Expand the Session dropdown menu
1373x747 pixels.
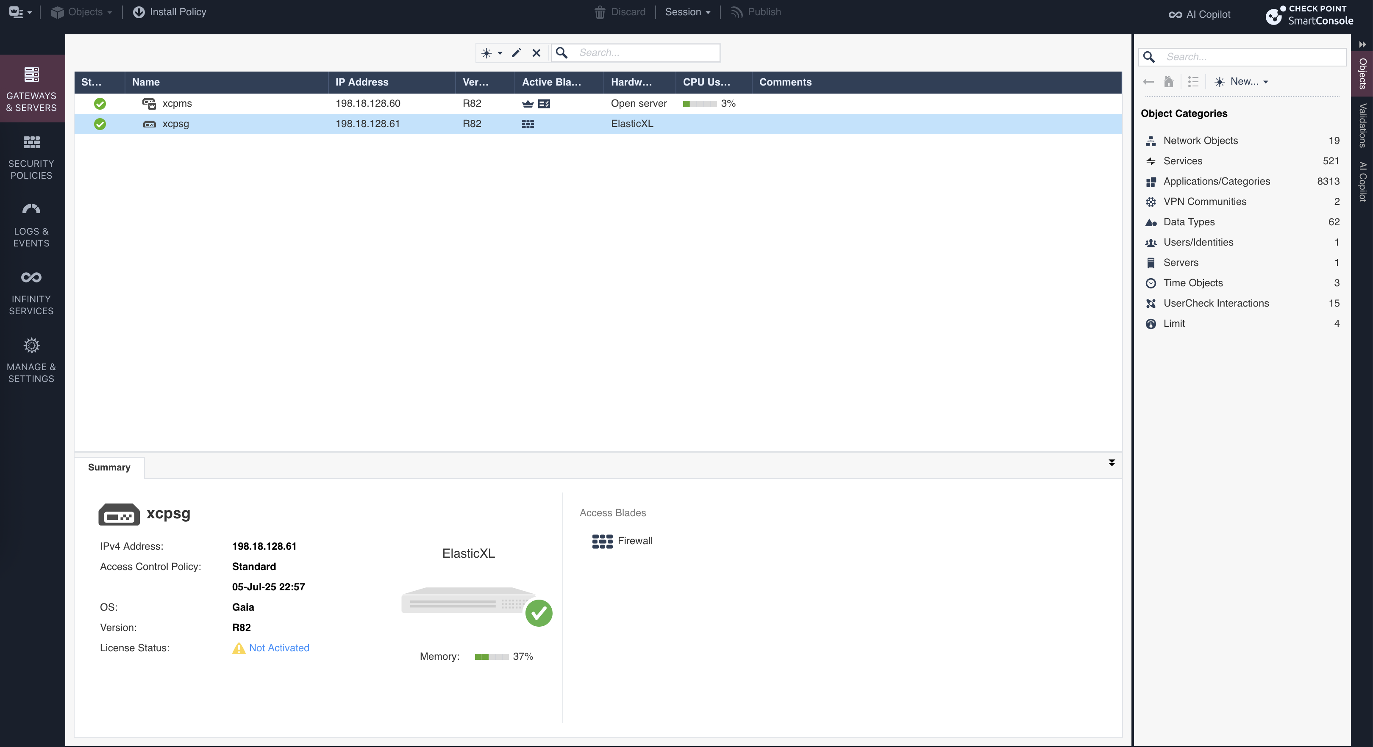point(688,12)
